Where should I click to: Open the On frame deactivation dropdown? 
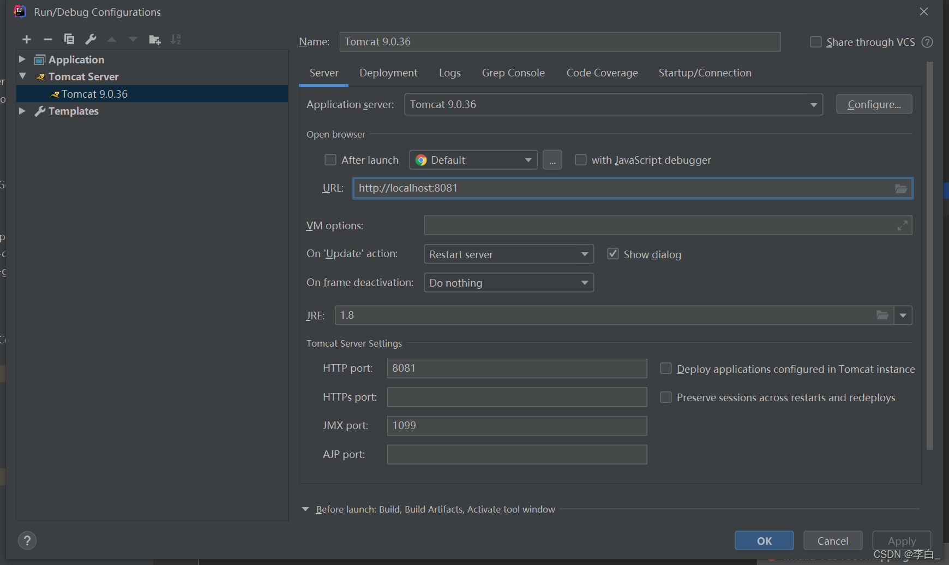[x=509, y=283]
